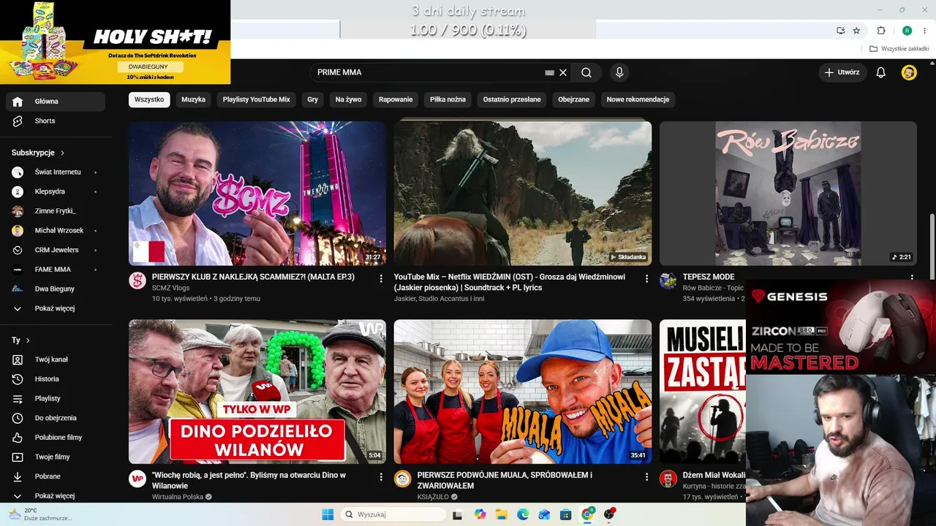Open FAME MMA subscription channel

pyautogui.click(x=56, y=270)
